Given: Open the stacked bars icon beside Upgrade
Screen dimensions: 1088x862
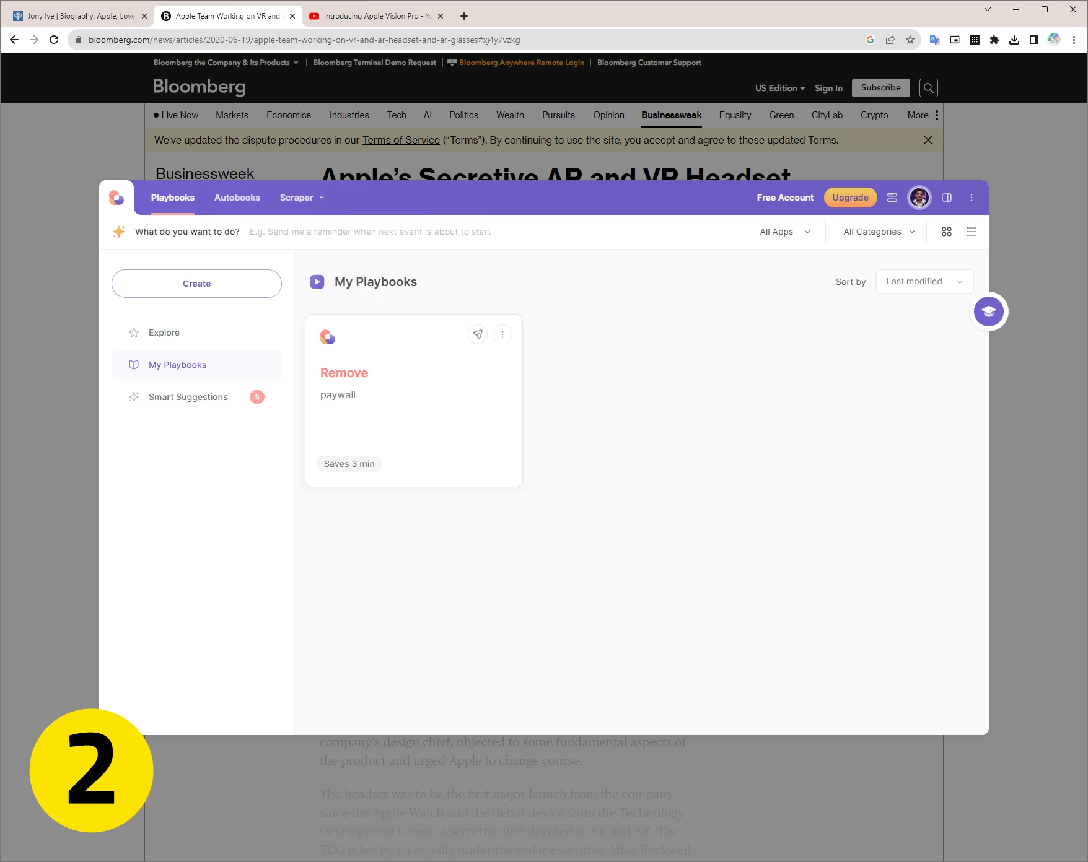Looking at the screenshot, I should pyautogui.click(x=892, y=198).
